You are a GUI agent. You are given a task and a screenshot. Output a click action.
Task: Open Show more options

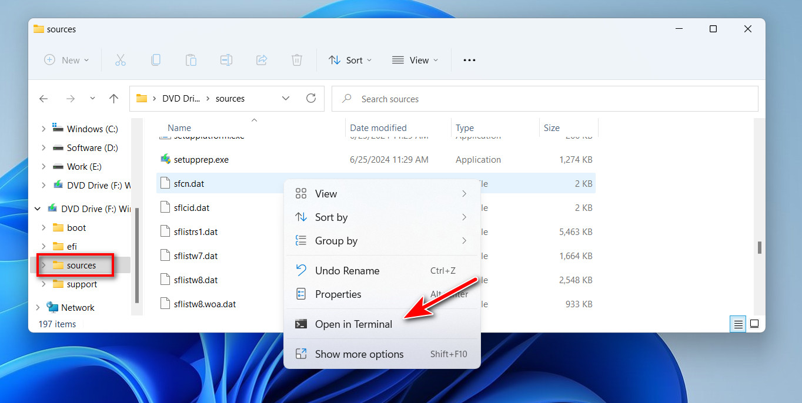360,354
